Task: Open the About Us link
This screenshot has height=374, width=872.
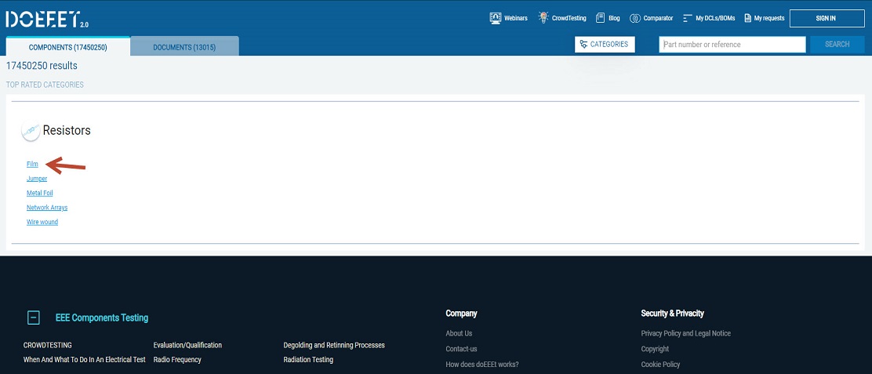Action: click(x=459, y=333)
